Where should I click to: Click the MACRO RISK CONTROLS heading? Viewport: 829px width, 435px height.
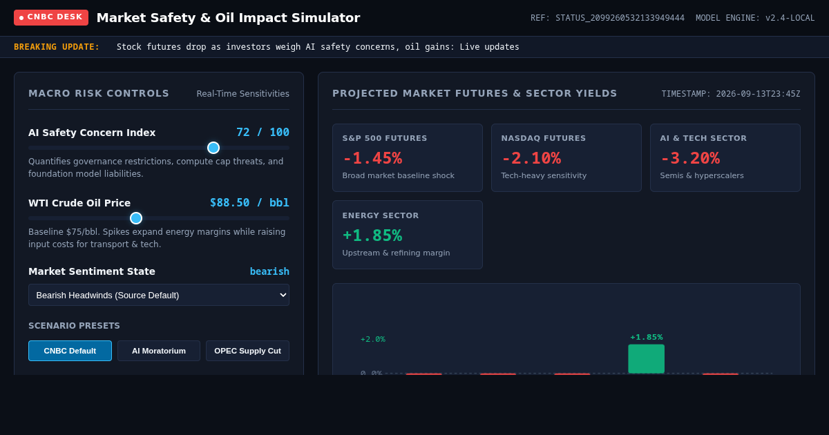coord(99,93)
